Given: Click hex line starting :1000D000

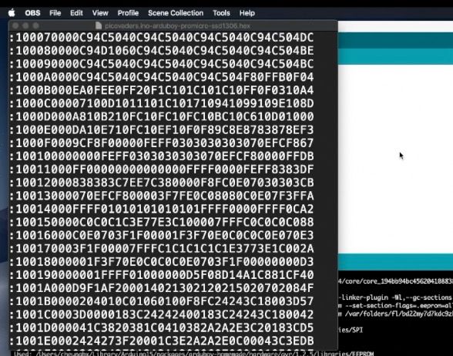Looking at the screenshot, I should 162,117.
